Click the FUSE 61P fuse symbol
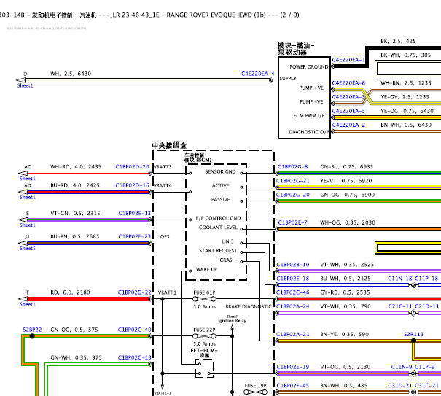The height and width of the screenshot is (396, 441). click(205, 299)
